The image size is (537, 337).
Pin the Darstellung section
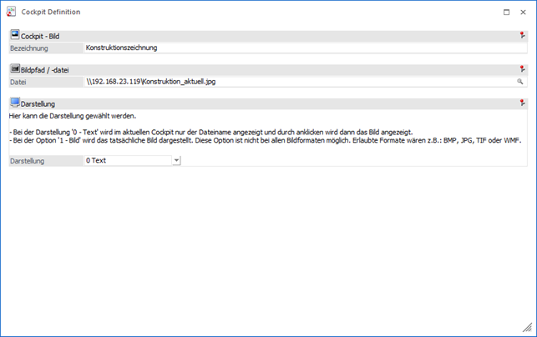coord(522,103)
